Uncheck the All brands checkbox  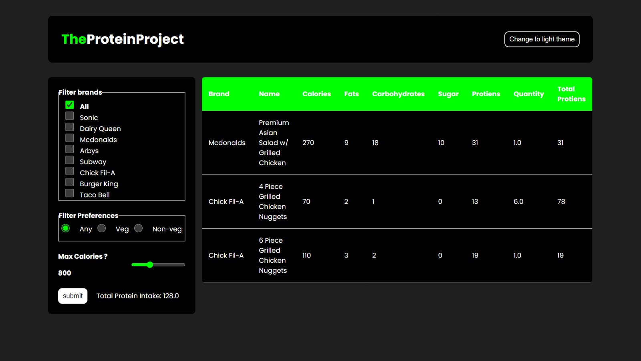coord(70,105)
